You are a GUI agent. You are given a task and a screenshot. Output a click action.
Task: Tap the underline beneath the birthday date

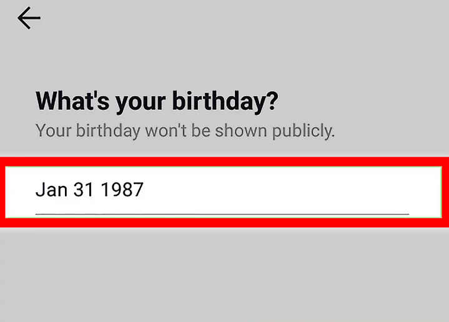222,213
